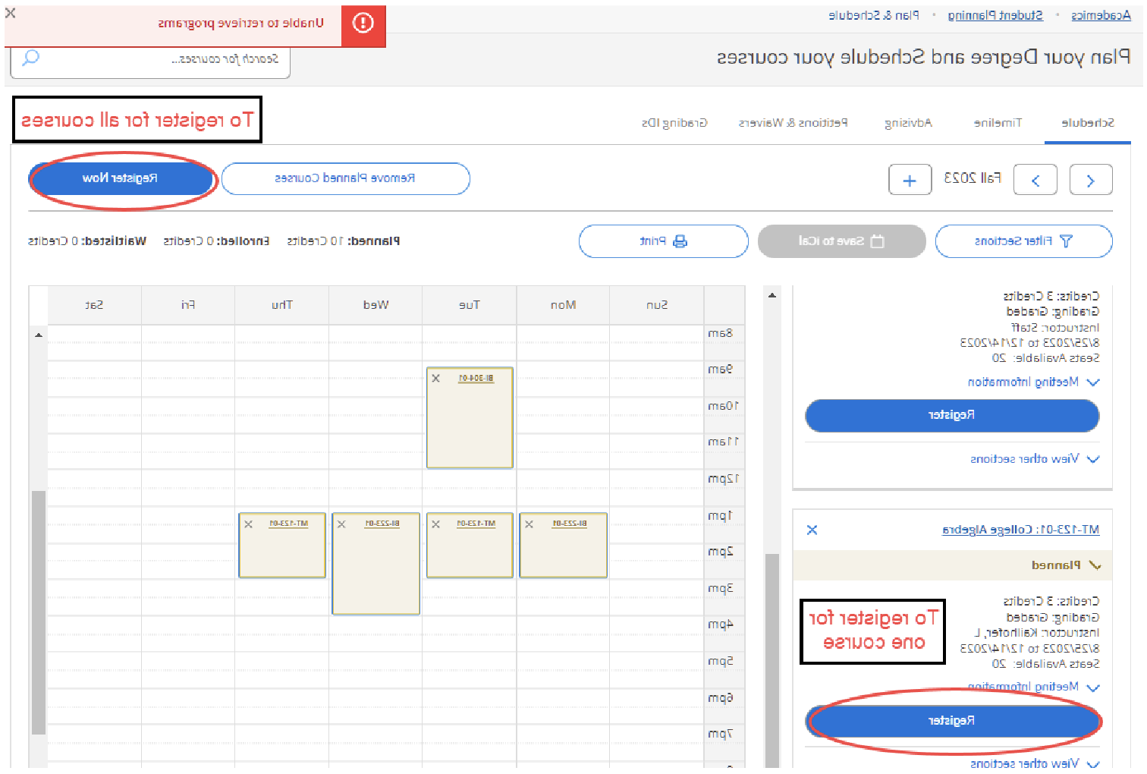The image size is (1147, 774).
Task: Print the schedule
Action: 663,241
